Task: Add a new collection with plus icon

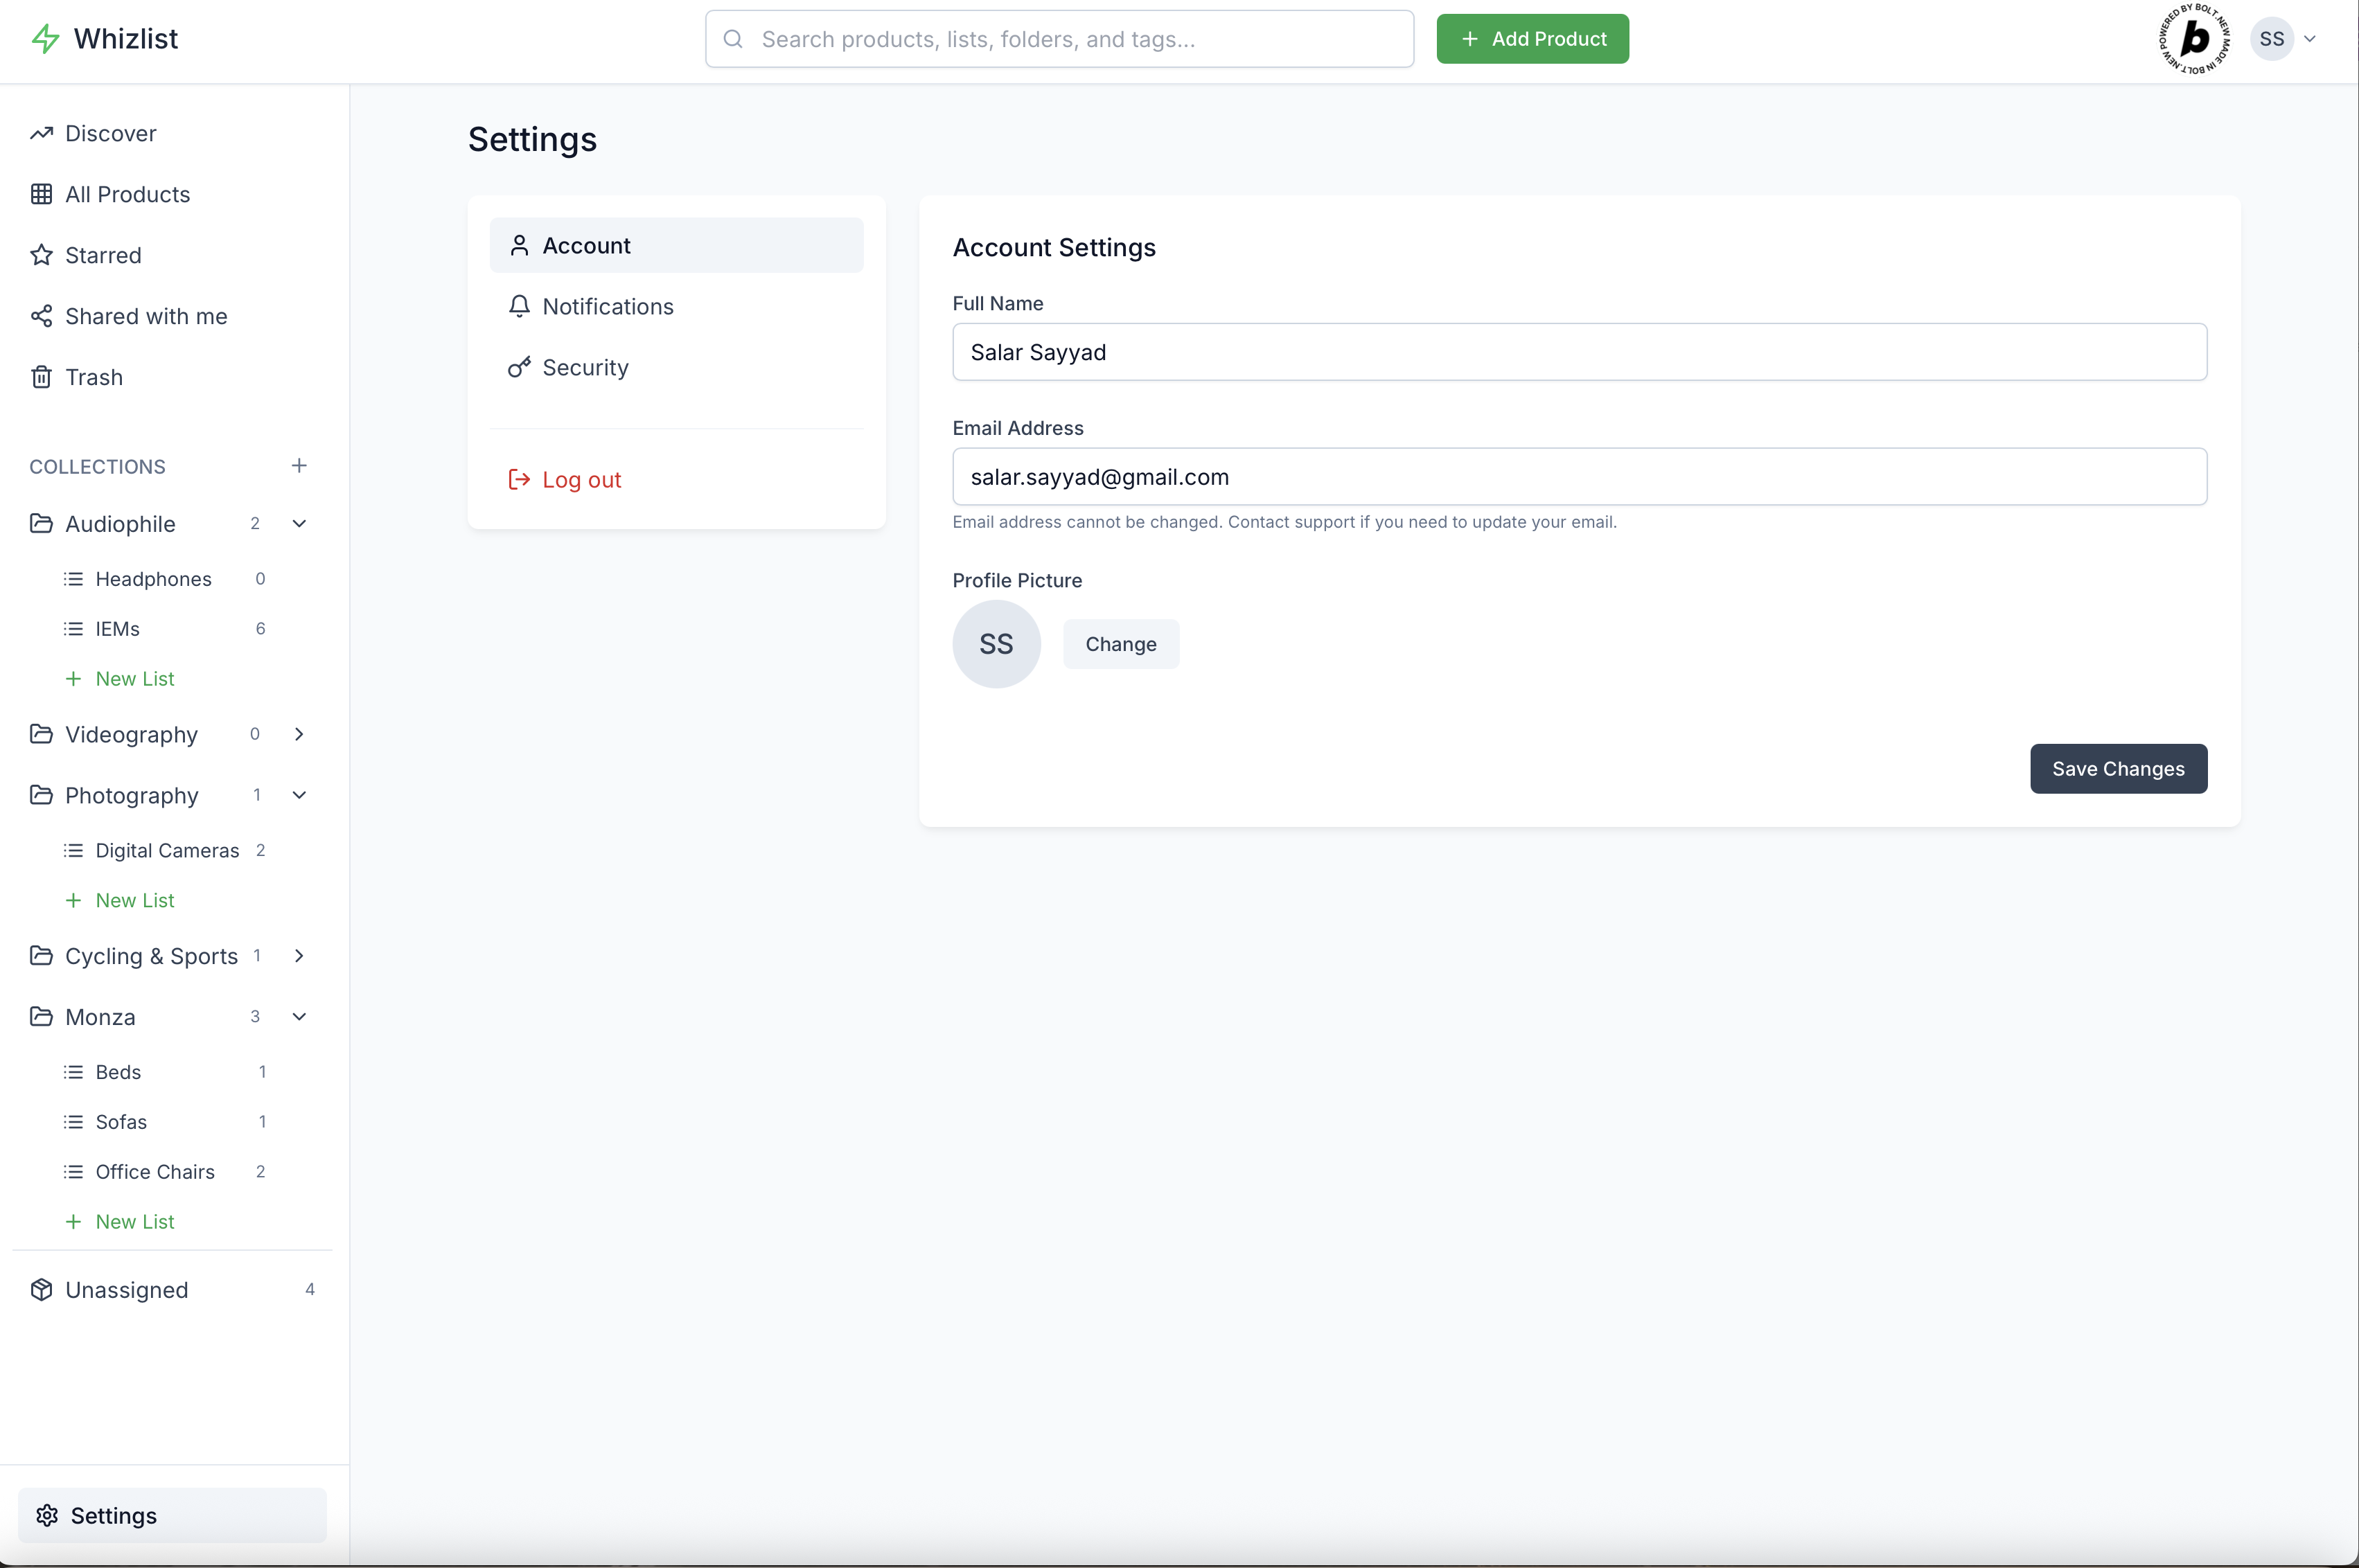Action: [299, 466]
